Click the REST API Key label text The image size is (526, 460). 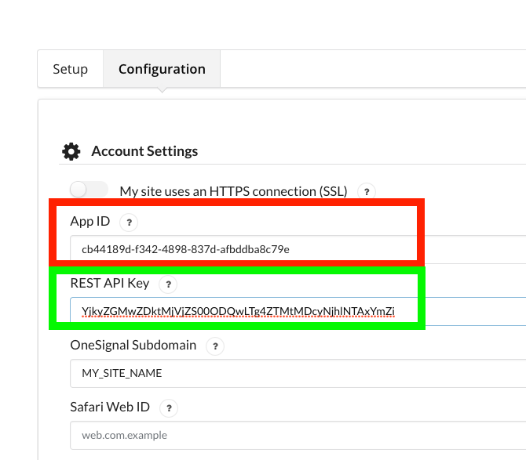(109, 283)
